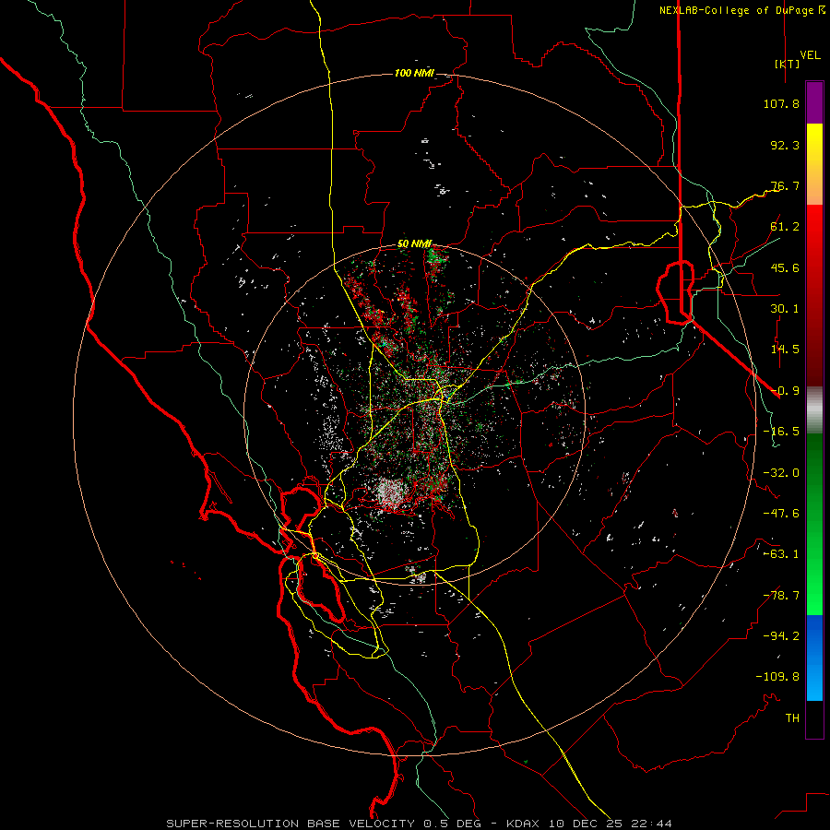Viewport: 830px width, 830px height.
Task: Click the NEXLAB-College of DuPage title text
Action: pos(736,10)
